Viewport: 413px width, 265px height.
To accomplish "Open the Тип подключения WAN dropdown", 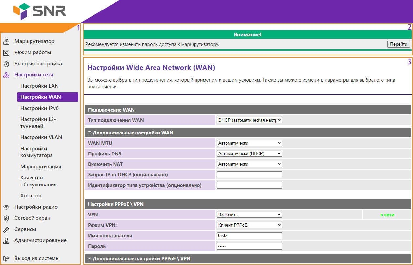I will 249,120.
